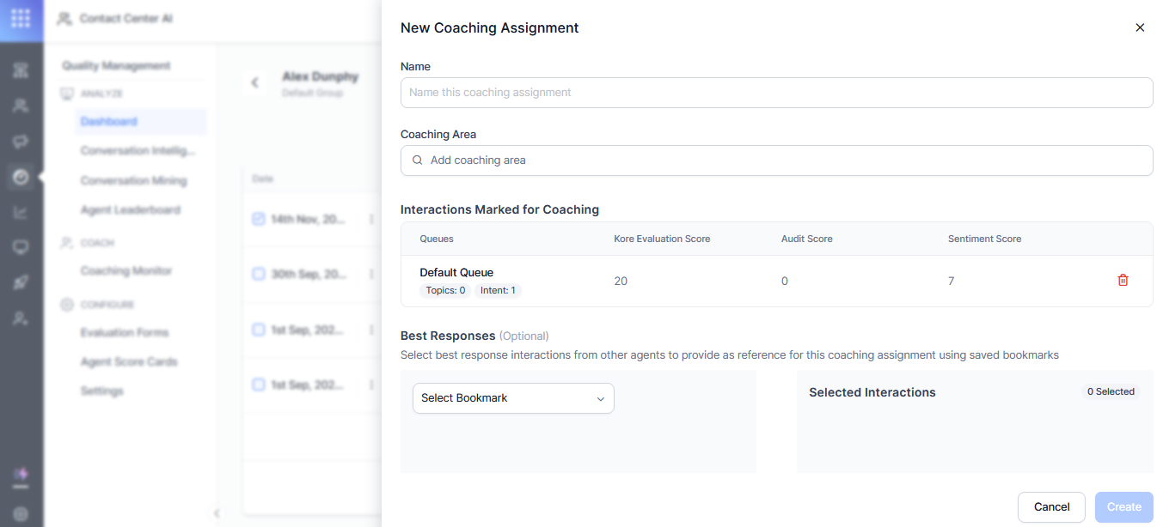Check the 30th Sep interaction checkbox
Screen dimensions: 1163x527
[259, 274]
